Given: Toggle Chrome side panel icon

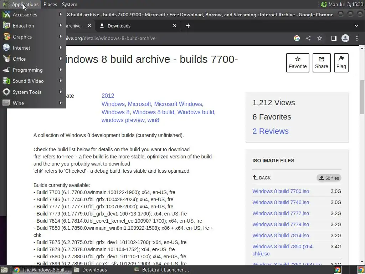Looking at the screenshot, I should pos(334,38).
